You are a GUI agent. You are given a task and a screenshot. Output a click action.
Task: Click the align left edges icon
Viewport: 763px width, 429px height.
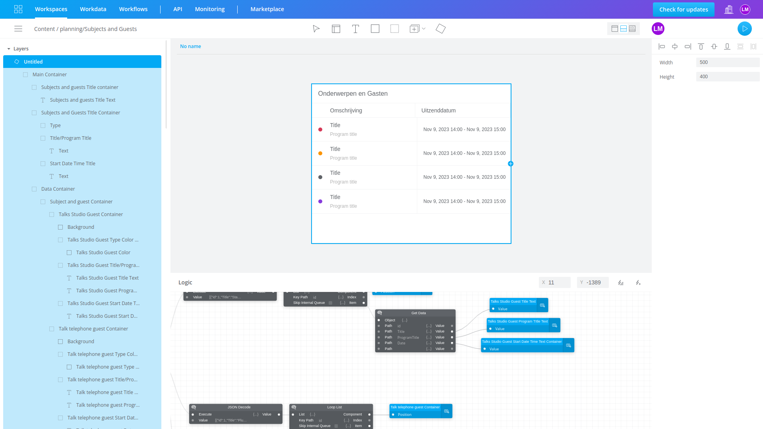pyautogui.click(x=662, y=46)
